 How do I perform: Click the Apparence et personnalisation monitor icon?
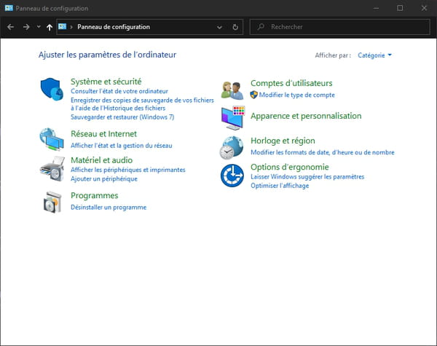pyautogui.click(x=233, y=118)
